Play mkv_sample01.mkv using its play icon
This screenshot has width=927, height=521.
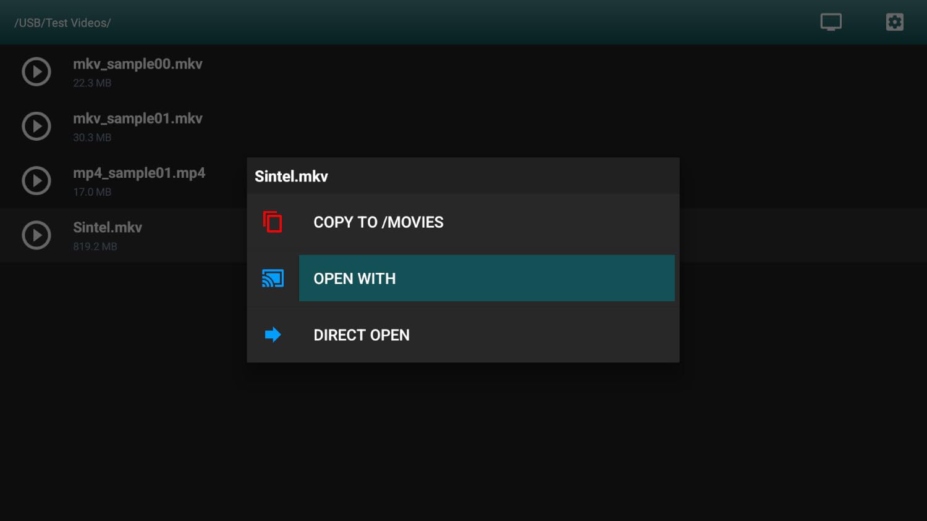tap(36, 126)
